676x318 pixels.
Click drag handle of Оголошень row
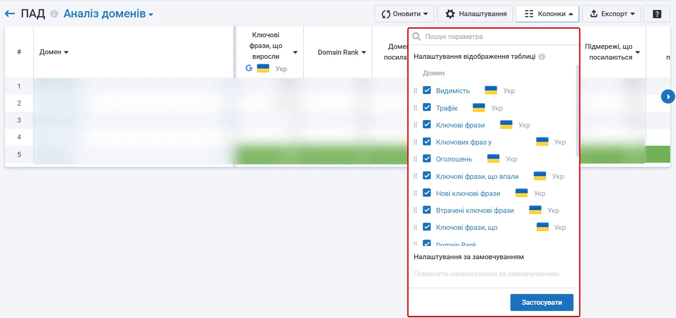[415, 159]
